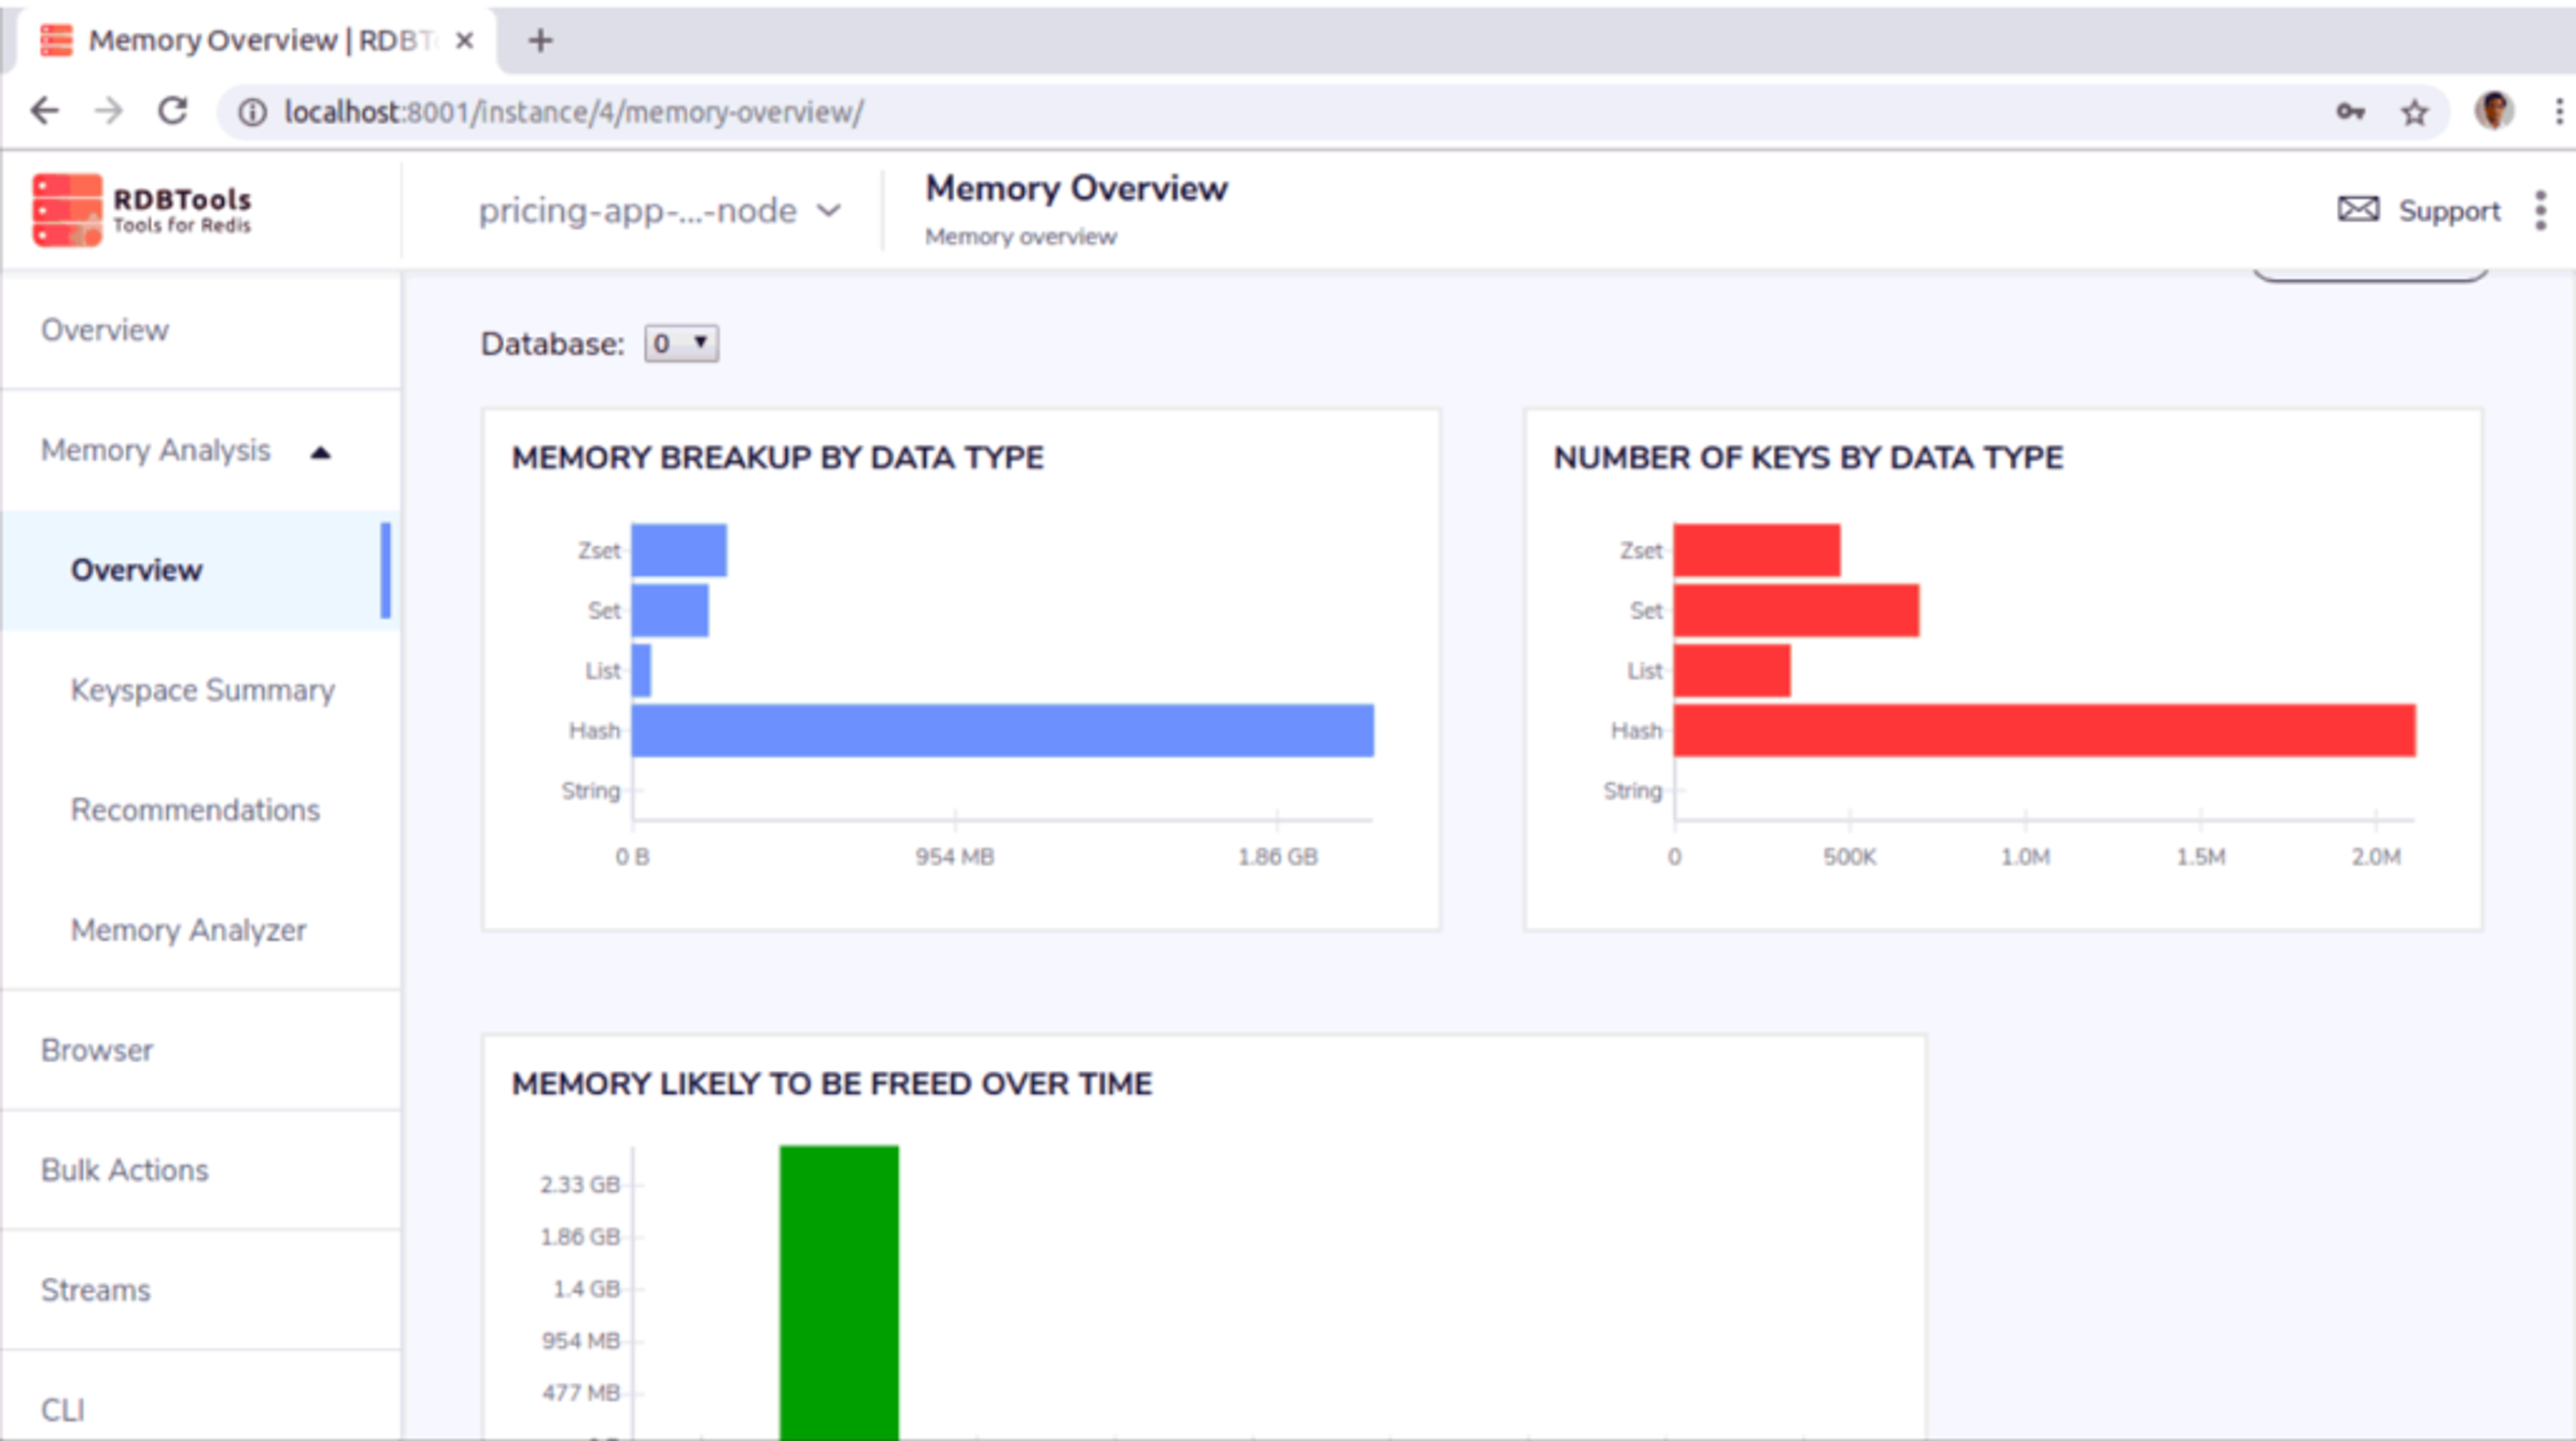Open the three-dot app menu beside Support
The height and width of the screenshot is (1441, 2576).
coord(2540,210)
